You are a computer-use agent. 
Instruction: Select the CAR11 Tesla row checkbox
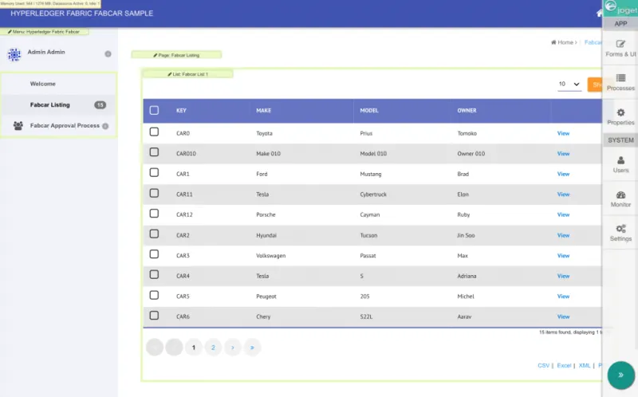coord(155,194)
